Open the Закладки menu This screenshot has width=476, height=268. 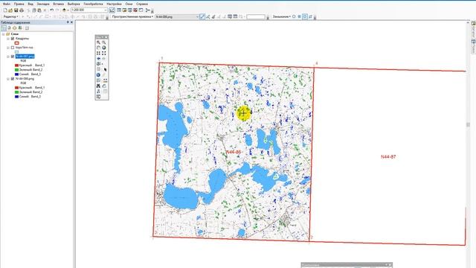(43, 4)
